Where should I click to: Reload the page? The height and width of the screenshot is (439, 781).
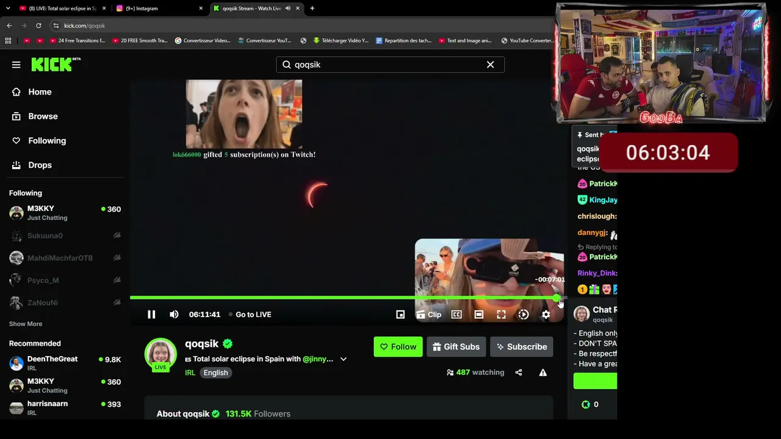pos(38,26)
